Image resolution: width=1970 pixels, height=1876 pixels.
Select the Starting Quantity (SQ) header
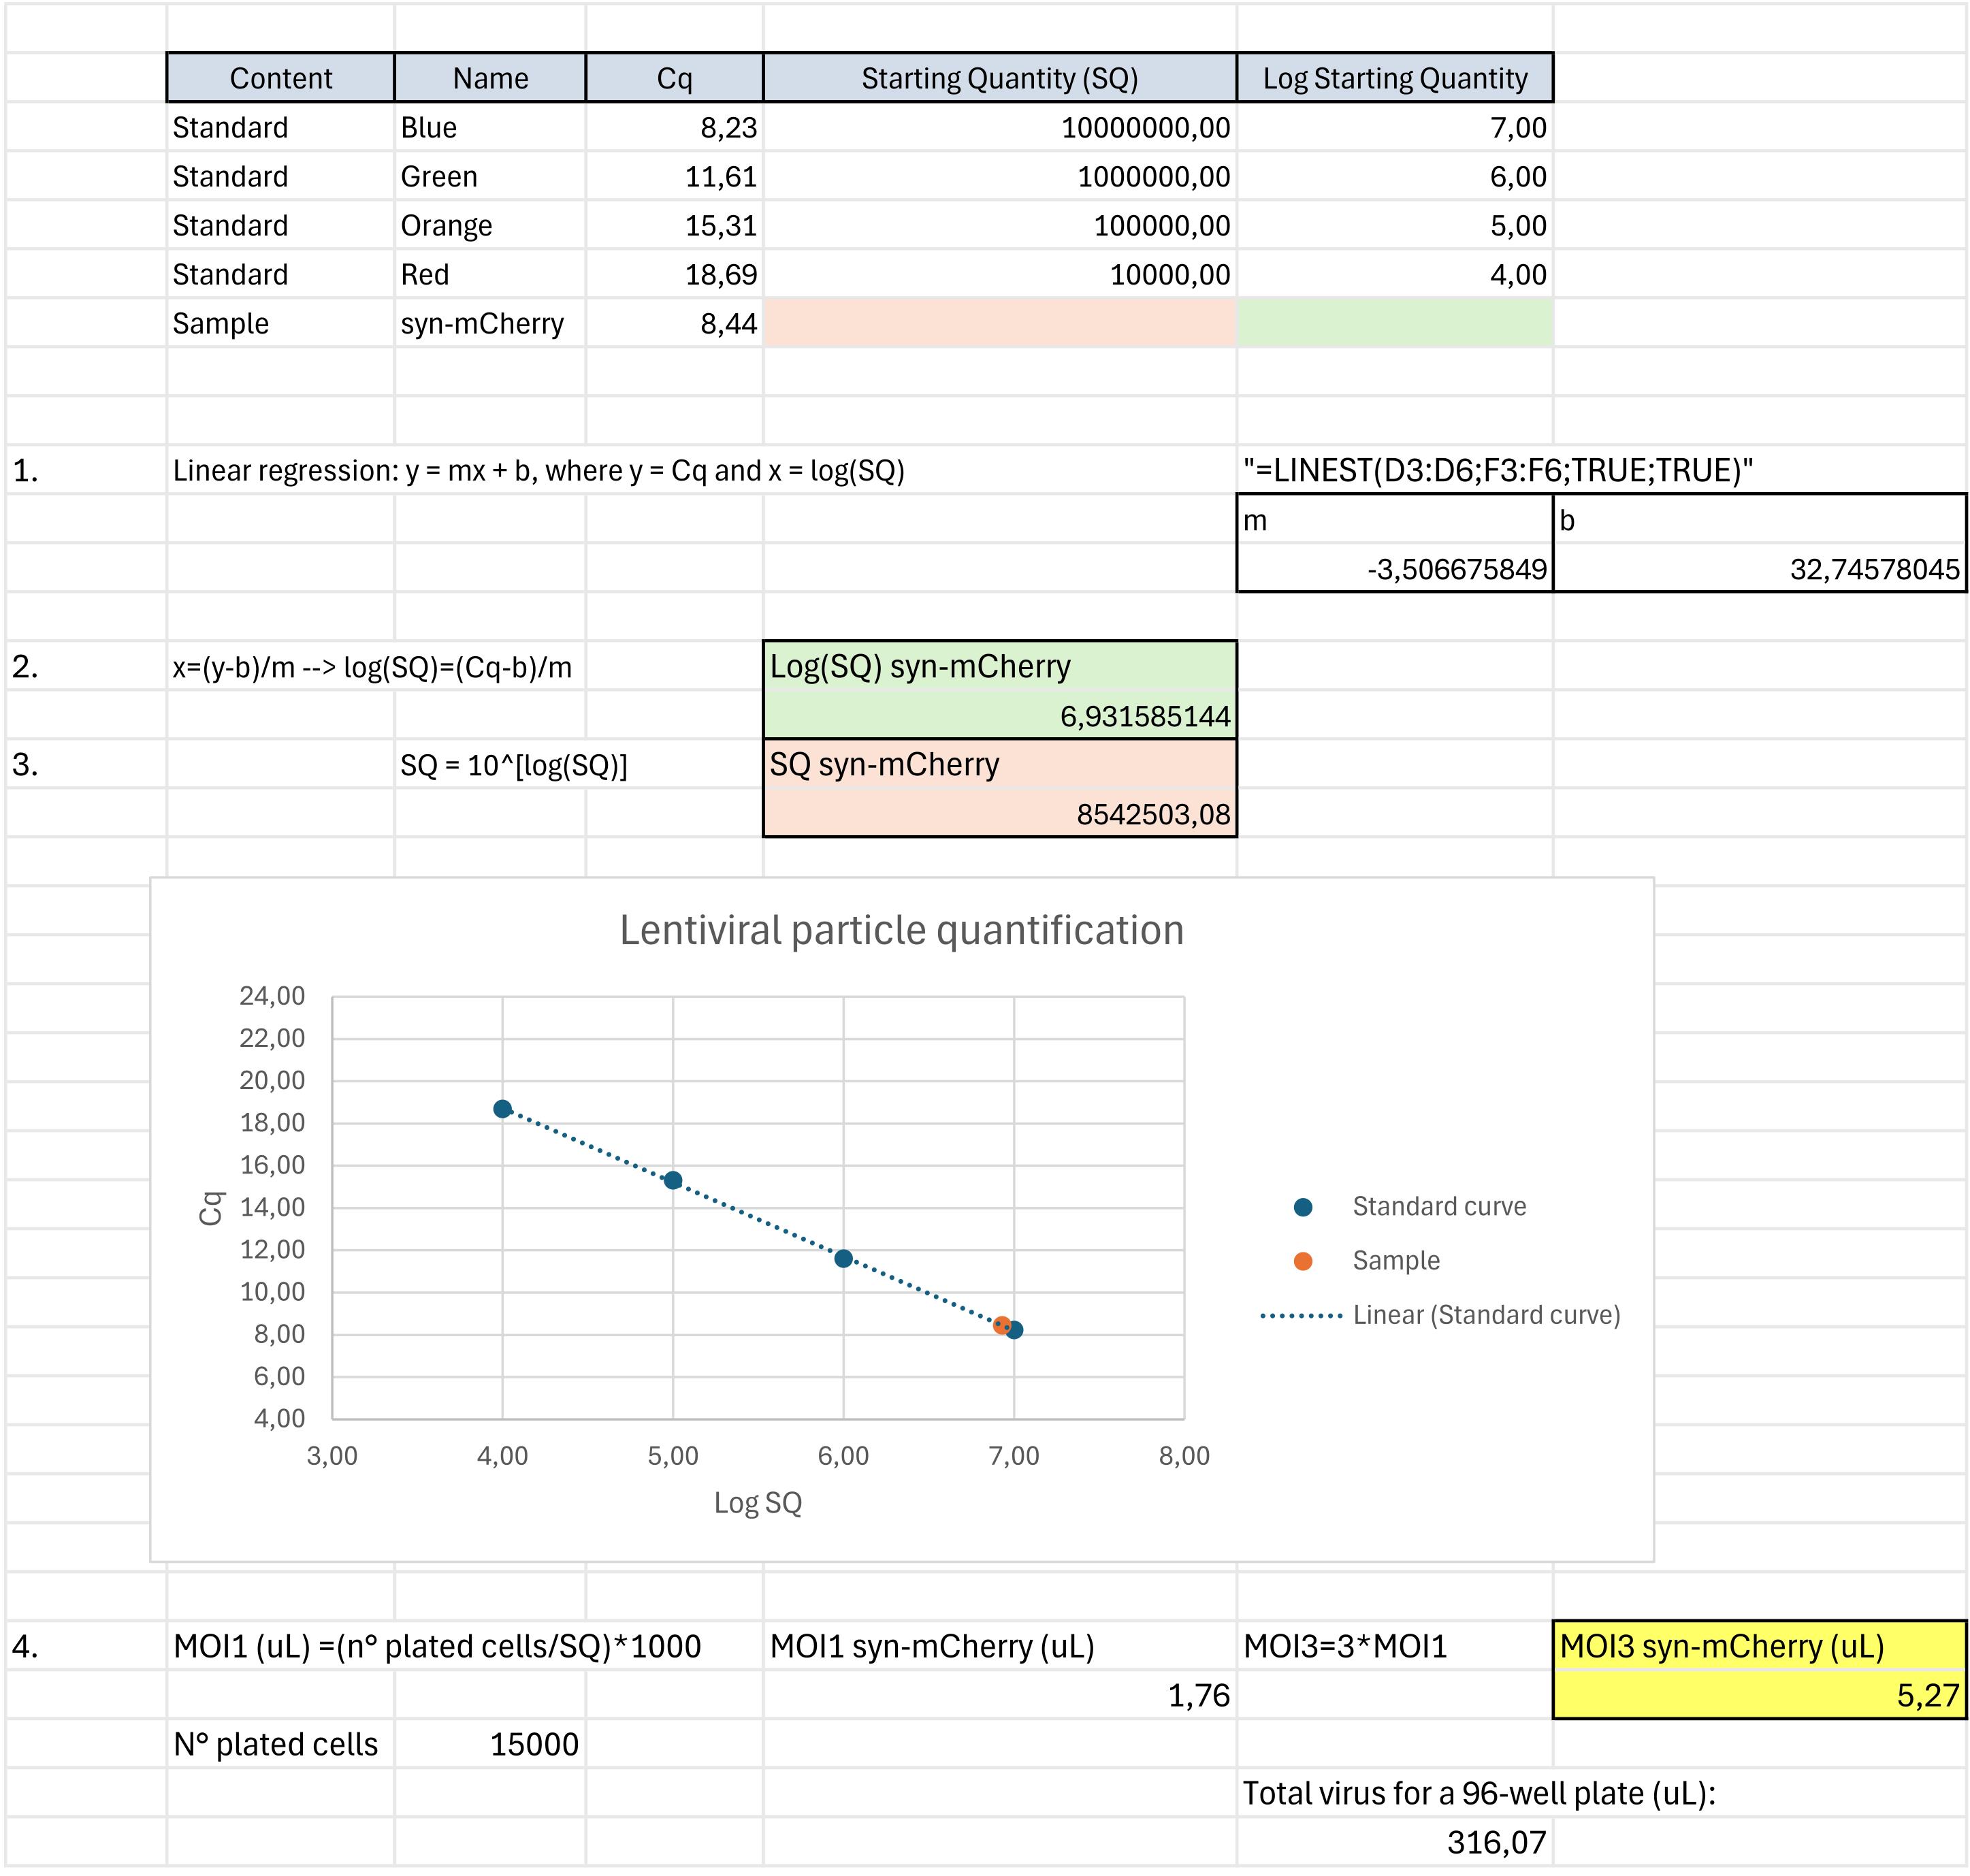tap(999, 78)
